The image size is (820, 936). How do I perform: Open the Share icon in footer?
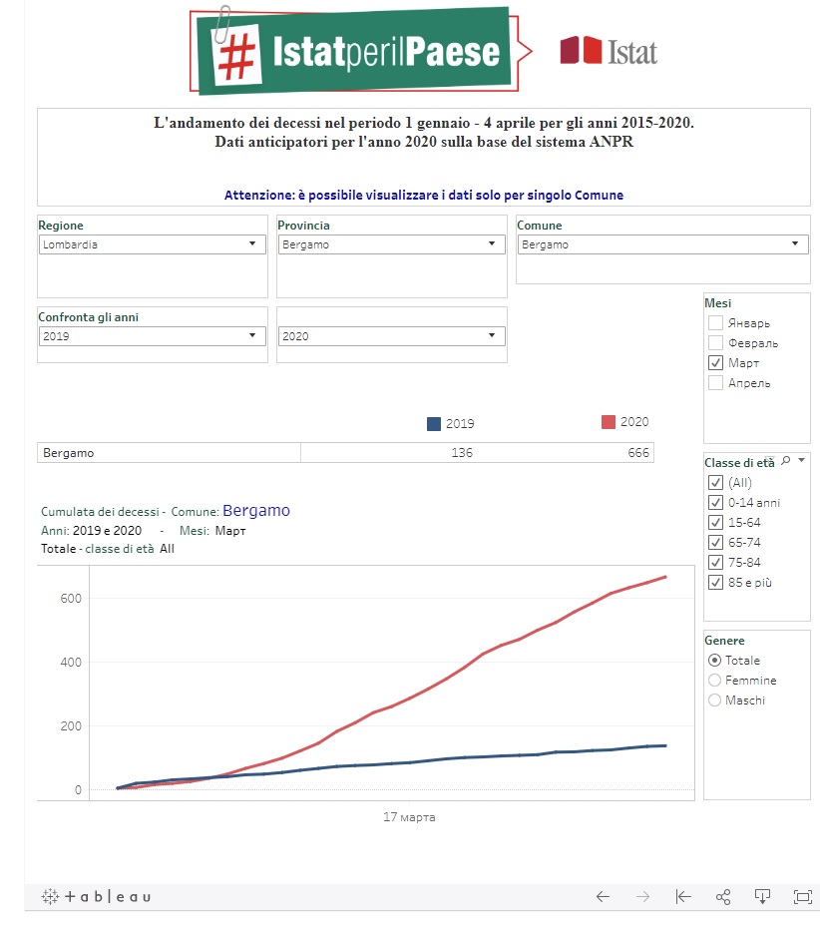click(x=723, y=896)
